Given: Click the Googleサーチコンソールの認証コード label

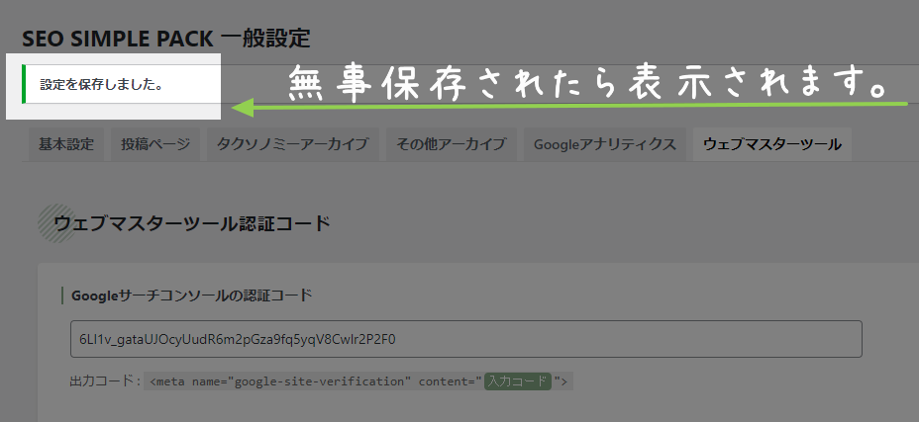Looking at the screenshot, I should point(192,295).
